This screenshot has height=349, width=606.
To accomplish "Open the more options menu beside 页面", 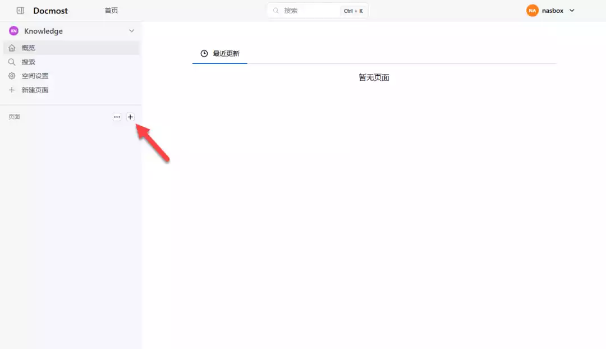I will click(117, 117).
